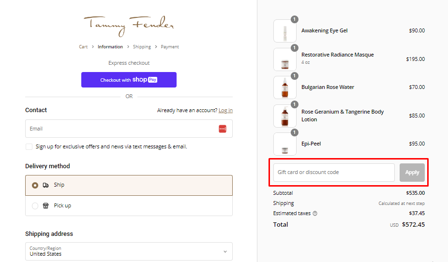Click the 'Calculated at next step' shipping text

pos(402,204)
